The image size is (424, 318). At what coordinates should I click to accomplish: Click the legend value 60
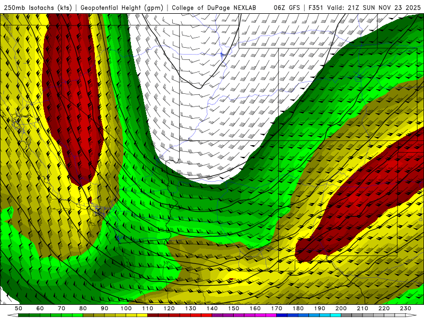(40, 308)
